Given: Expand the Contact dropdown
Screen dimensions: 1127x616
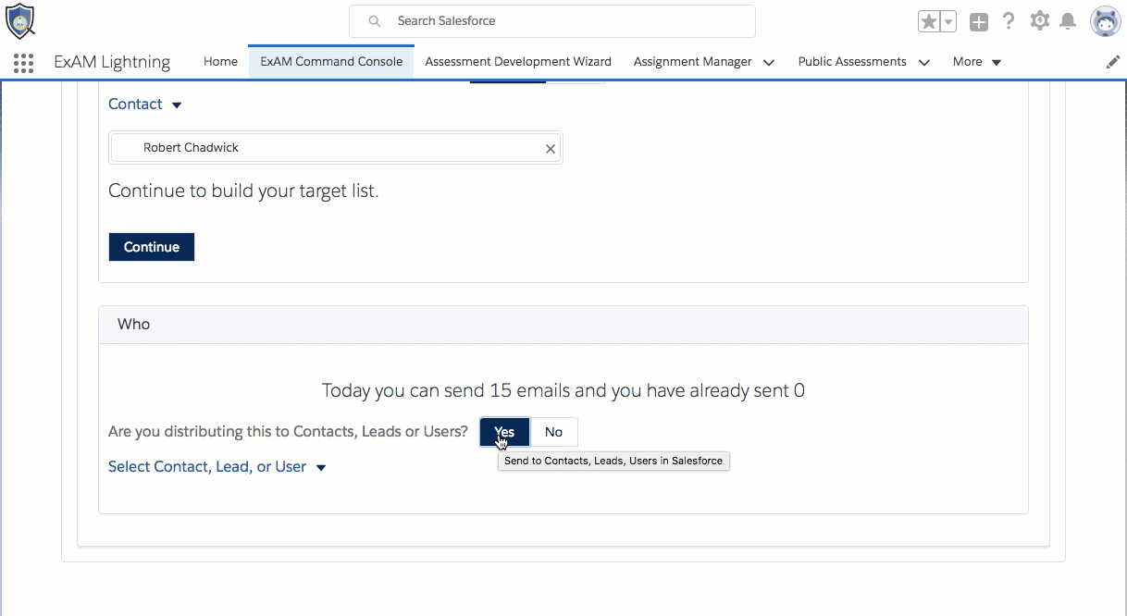Looking at the screenshot, I should 145,104.
